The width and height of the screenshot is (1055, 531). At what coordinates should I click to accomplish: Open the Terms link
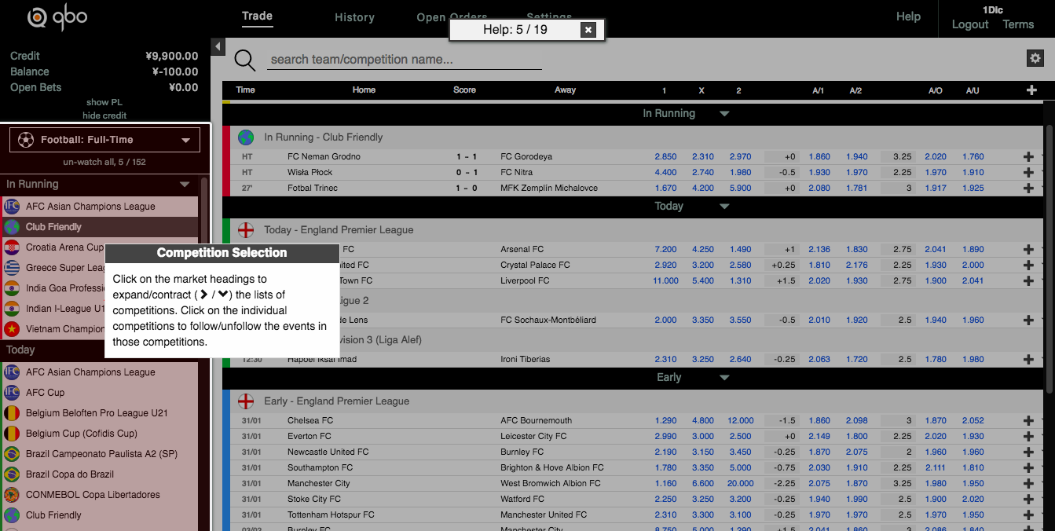point(1018,24)
